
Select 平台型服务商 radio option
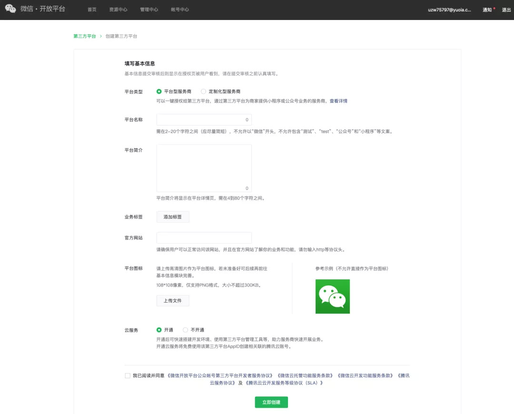point(159,91)
